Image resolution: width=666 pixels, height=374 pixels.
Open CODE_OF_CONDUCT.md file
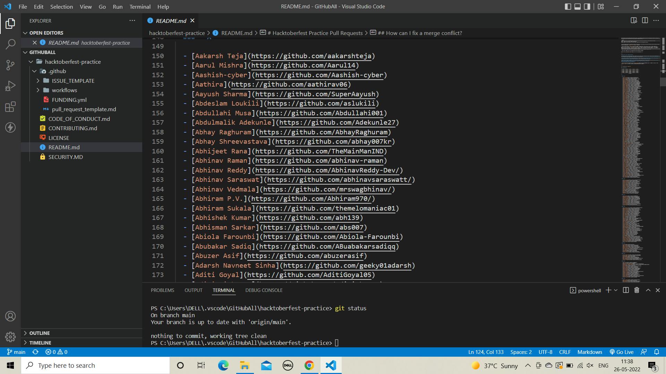click(x=82, y=119)
